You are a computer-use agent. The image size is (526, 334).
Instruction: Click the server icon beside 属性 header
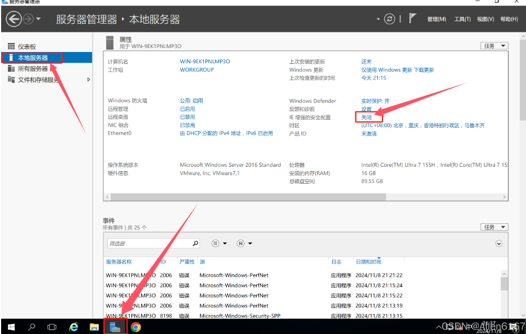(x=110, y=42)
